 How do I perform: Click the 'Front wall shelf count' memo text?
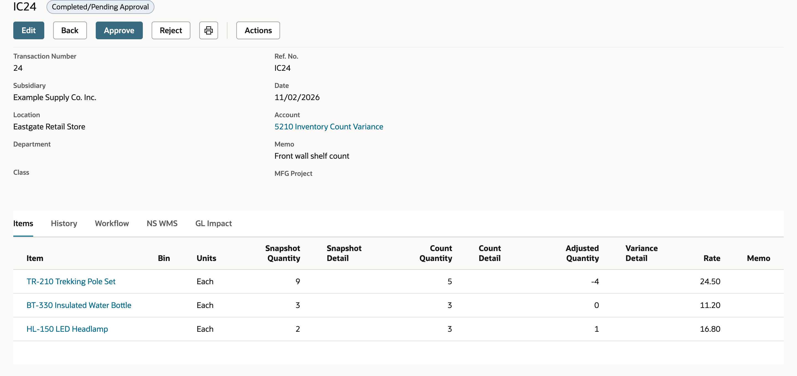tap(312, 156)
